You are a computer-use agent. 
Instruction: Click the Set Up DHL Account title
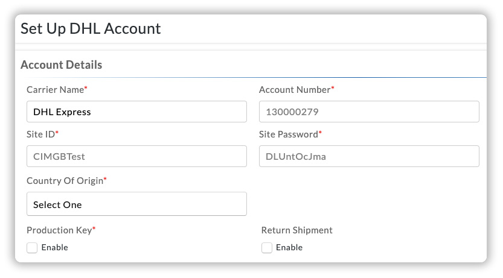point(91,28)
